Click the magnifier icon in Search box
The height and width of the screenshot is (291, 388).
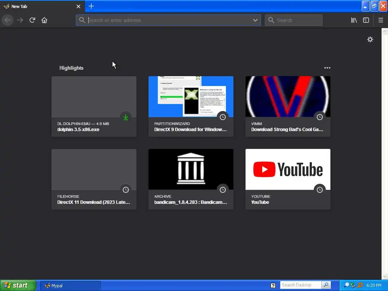click(271, 20)
